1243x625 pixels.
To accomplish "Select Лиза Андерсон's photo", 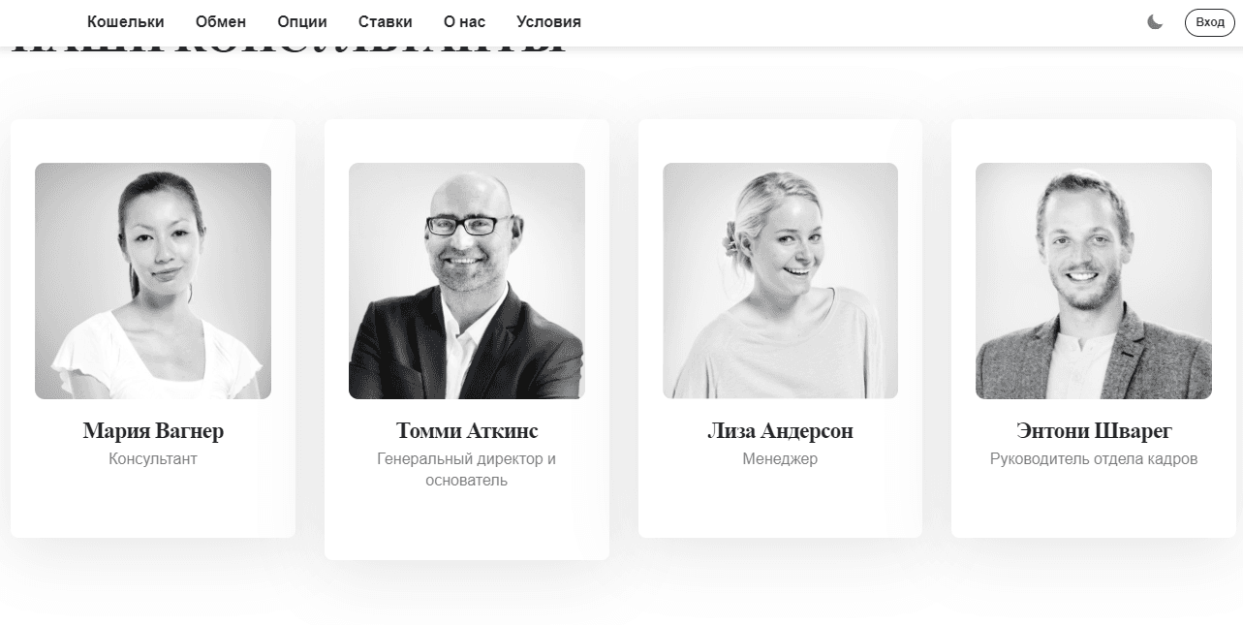I will pyautogui.click(x=780, y=281).
